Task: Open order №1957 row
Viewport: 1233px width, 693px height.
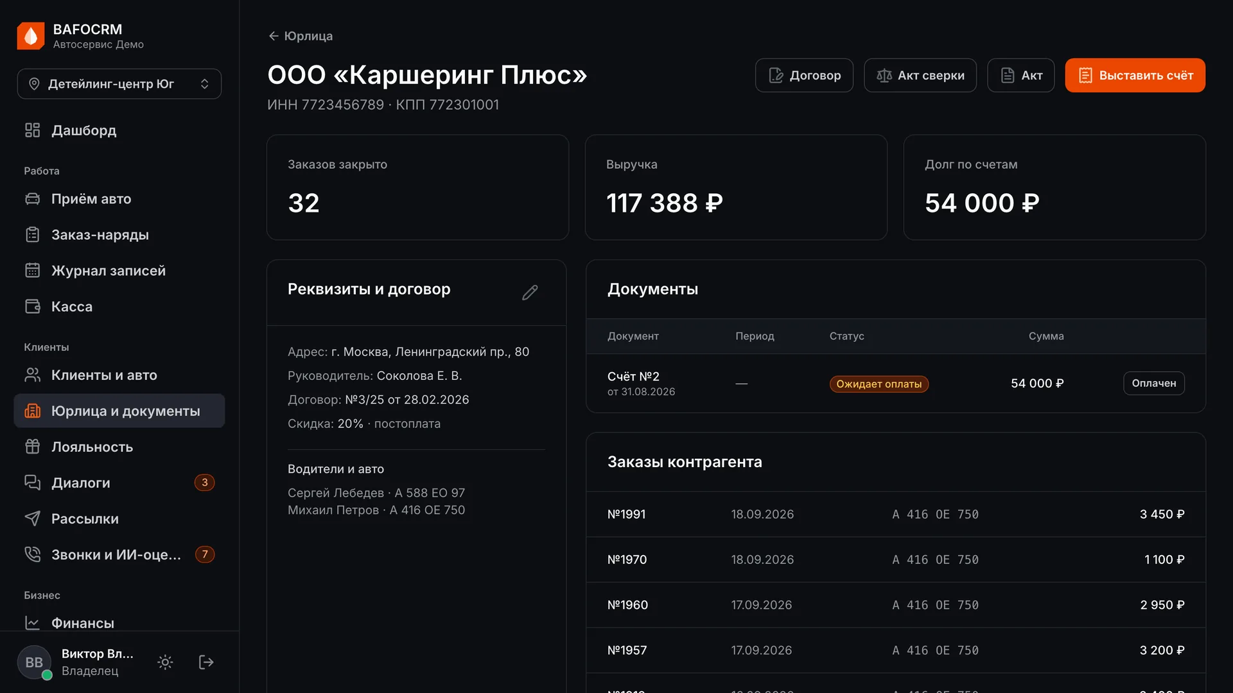Action: pyautogui.click(x=896, y=650)
